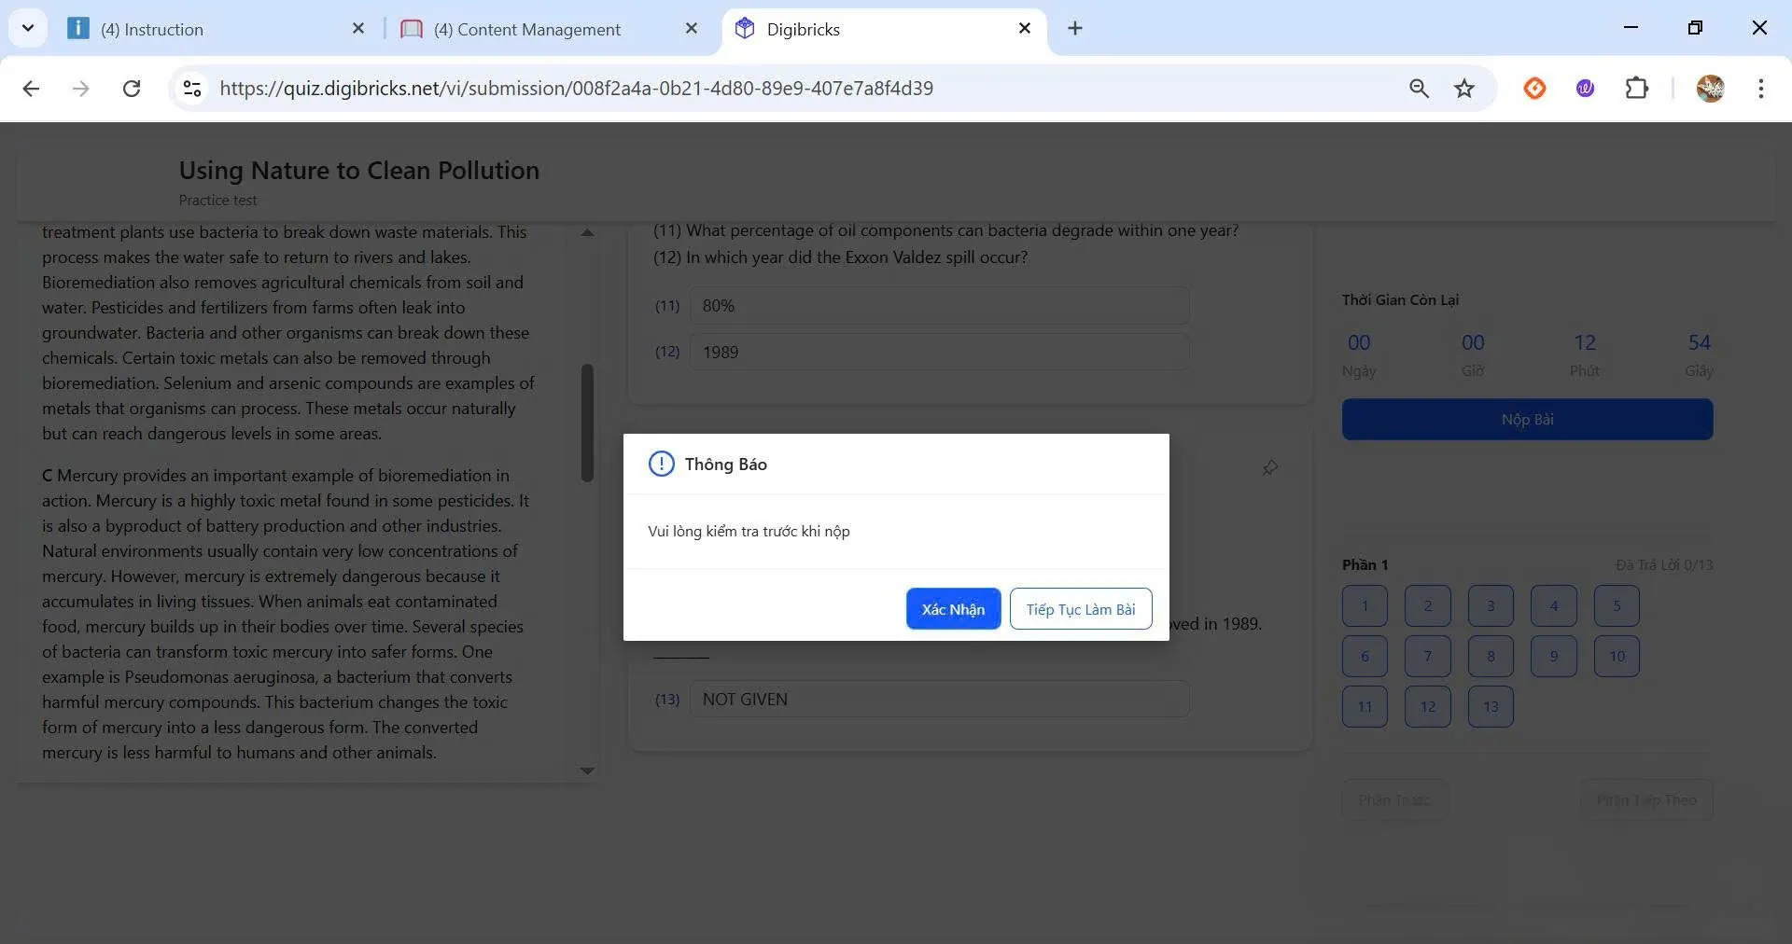The image size is (1792, 944).
Task: Open the Extensions puzzle icon
Action: pyautogui.click(x=1636, y=89)
